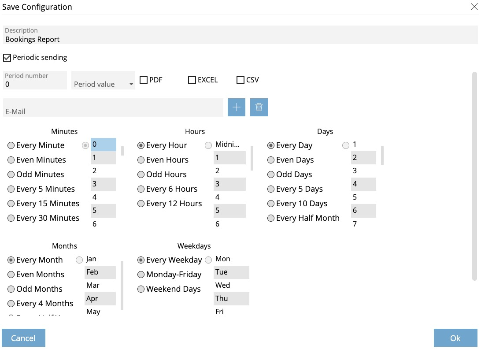The height and width of the screenshot is (349, 481).
Task: Pick the Monday-Friday weekday option
Action: 141,275
